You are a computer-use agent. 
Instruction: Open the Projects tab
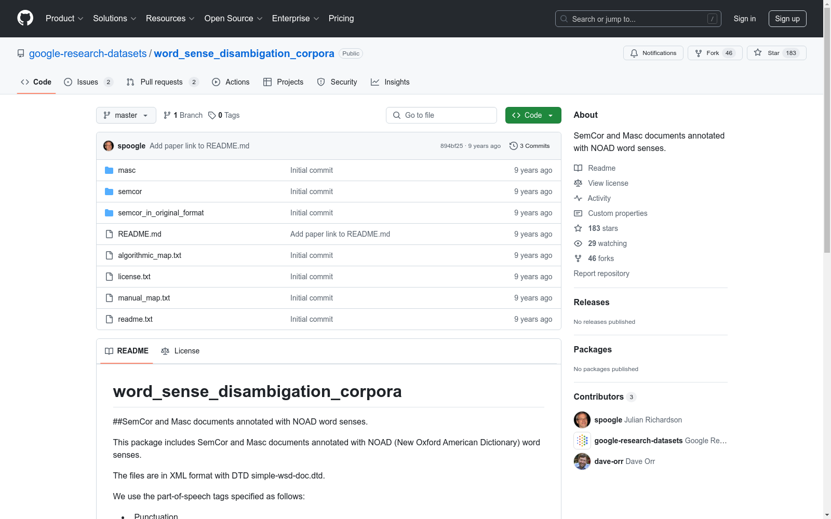click(x=283, y=82)
